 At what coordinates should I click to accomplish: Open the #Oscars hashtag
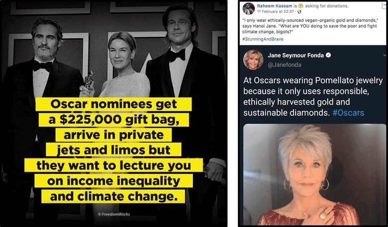(348, 113)
